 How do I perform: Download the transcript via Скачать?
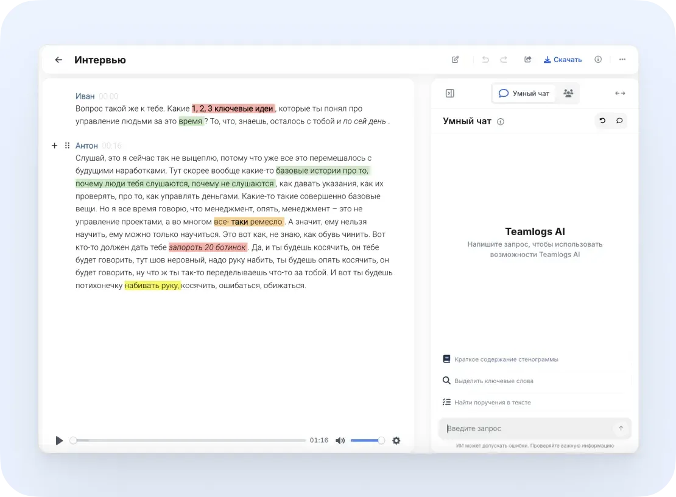[563, 60]
